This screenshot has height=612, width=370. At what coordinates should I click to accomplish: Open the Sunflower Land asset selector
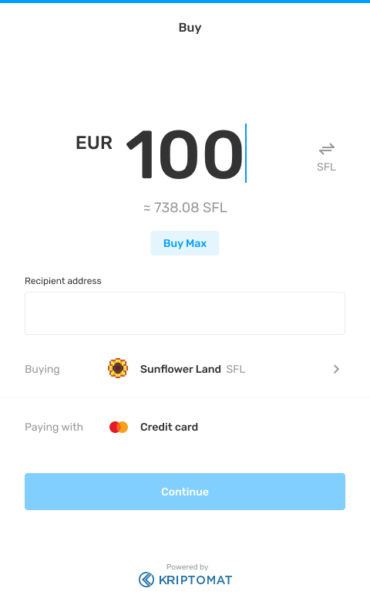tap(185, 369)
